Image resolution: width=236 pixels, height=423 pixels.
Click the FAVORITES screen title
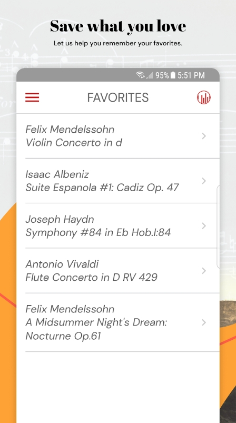[x=118, y=97]
